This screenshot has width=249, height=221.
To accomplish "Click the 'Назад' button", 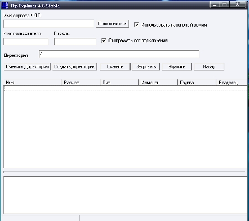I will point(209,66).
